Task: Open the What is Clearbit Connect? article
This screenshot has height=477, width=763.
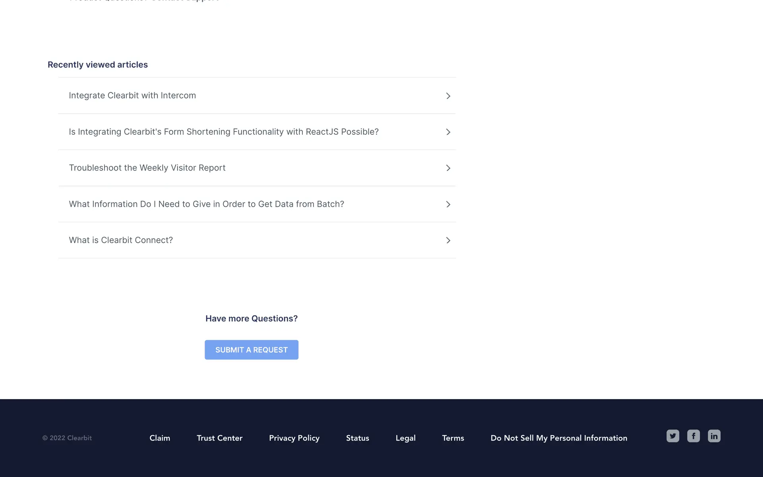Action: [121, 240]
